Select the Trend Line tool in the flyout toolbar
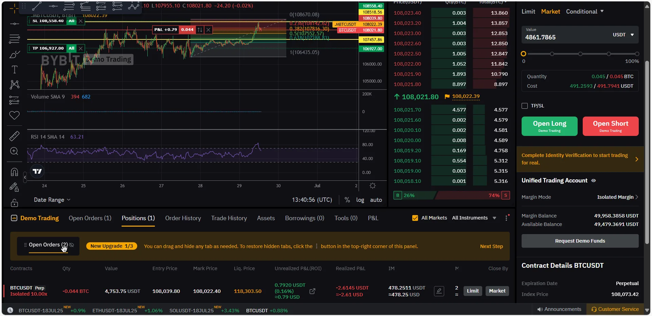 pyautogui.click(x=37, y=6)
